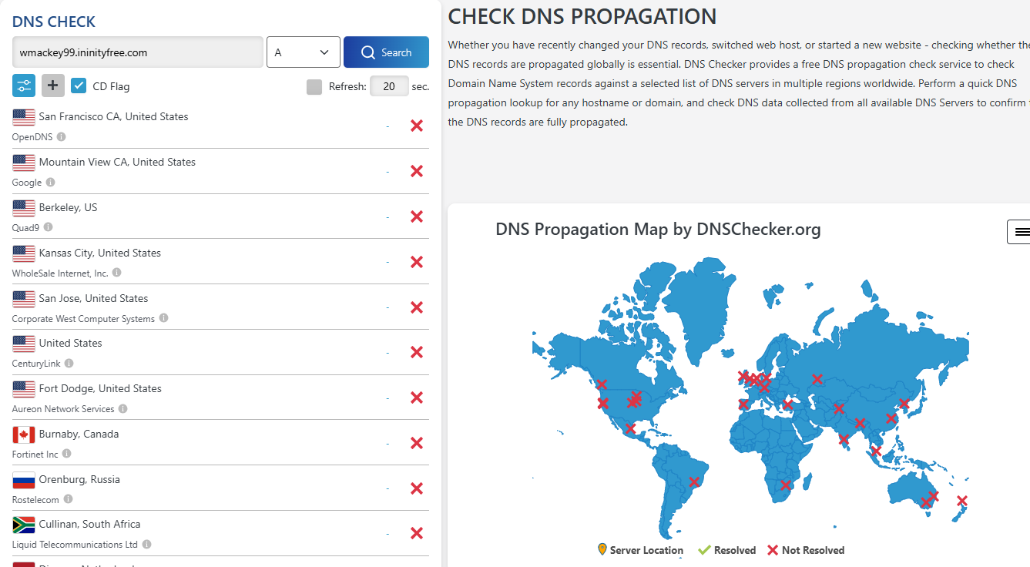The height and width of the screenshot is (567, 1030).
Task: Click the settings sliders filter icon
Action: [23, 86]
